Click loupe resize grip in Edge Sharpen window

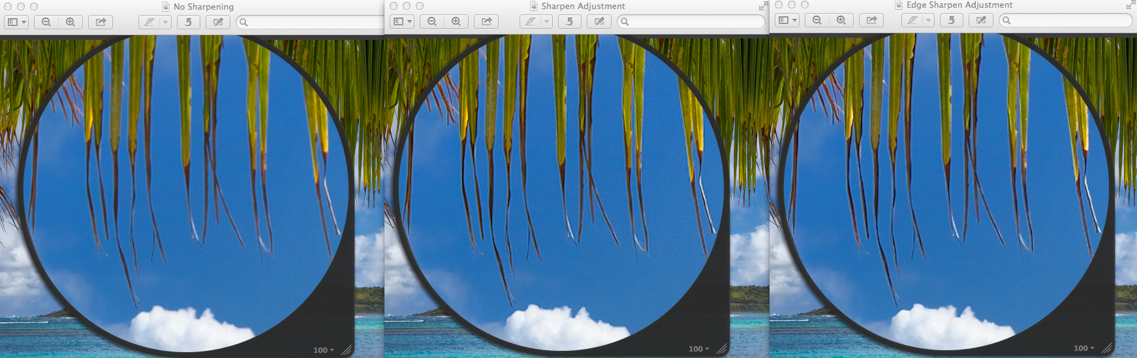(x=1107, y=348)
